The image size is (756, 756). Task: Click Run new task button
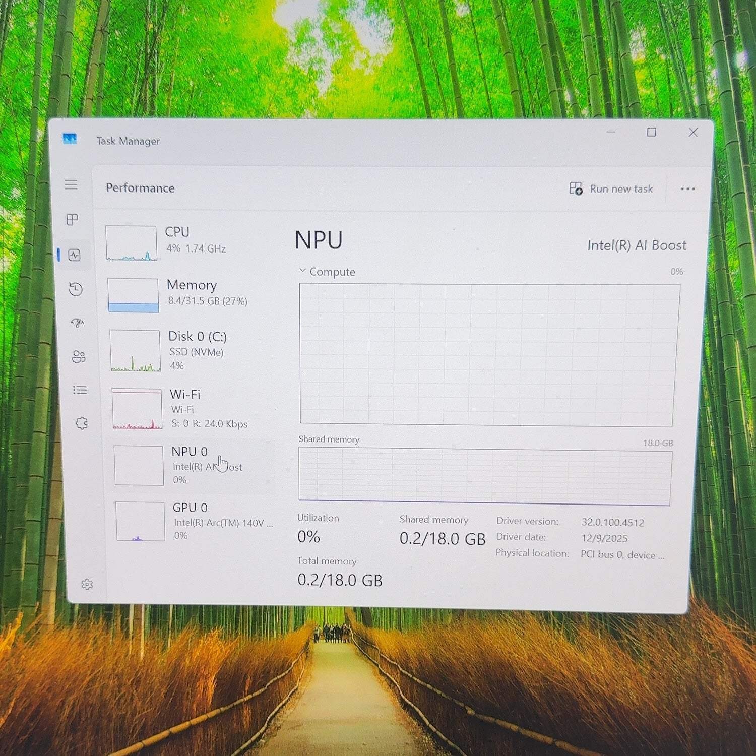611,189
